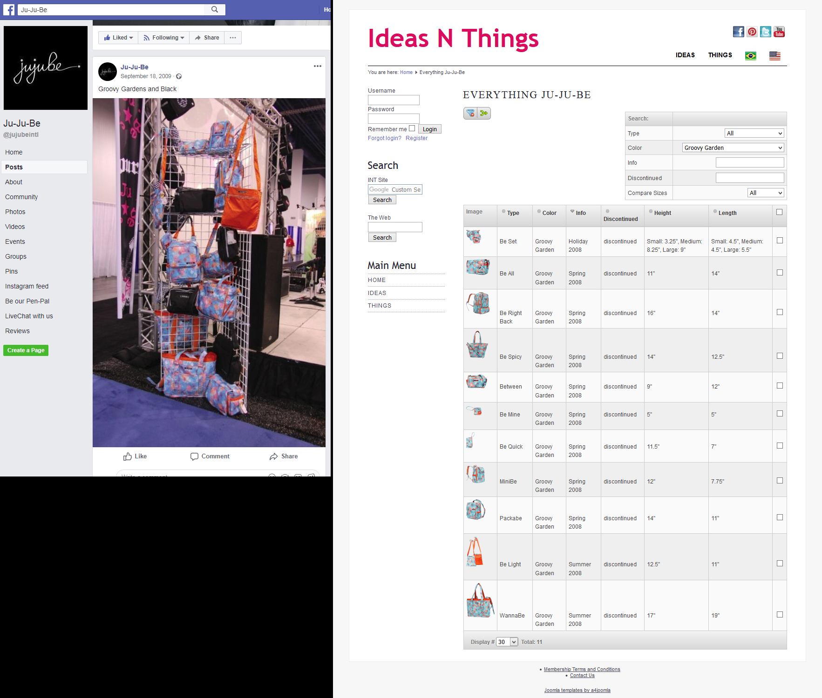The height and width of the screenshot is (698, 822).
Task: Select Posts in Facebook sidebar
Action: (x=44, y=167)
